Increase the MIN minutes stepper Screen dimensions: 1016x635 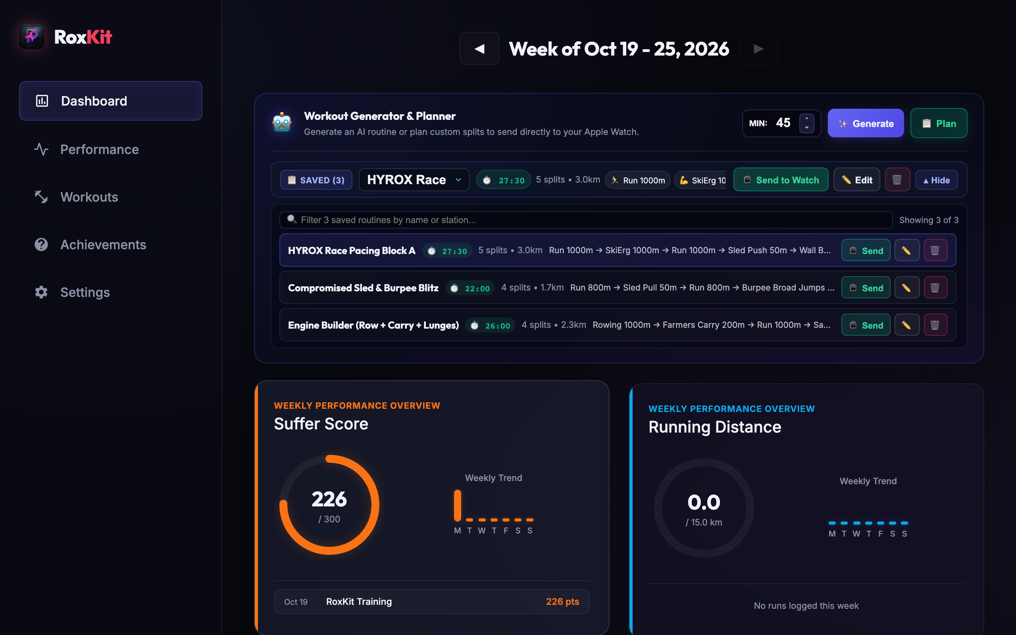[806, 118]
